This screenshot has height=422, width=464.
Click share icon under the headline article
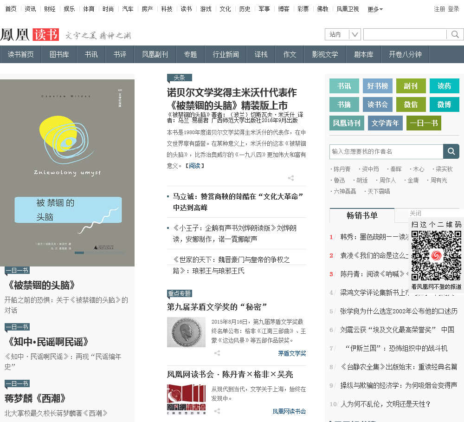[291, 178]
